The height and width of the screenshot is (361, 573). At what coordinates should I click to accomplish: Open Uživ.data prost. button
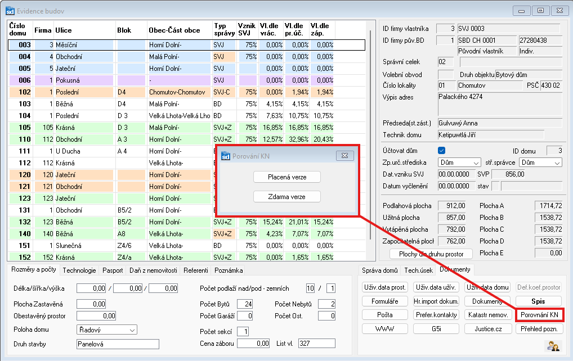click(x=385, y=287)
